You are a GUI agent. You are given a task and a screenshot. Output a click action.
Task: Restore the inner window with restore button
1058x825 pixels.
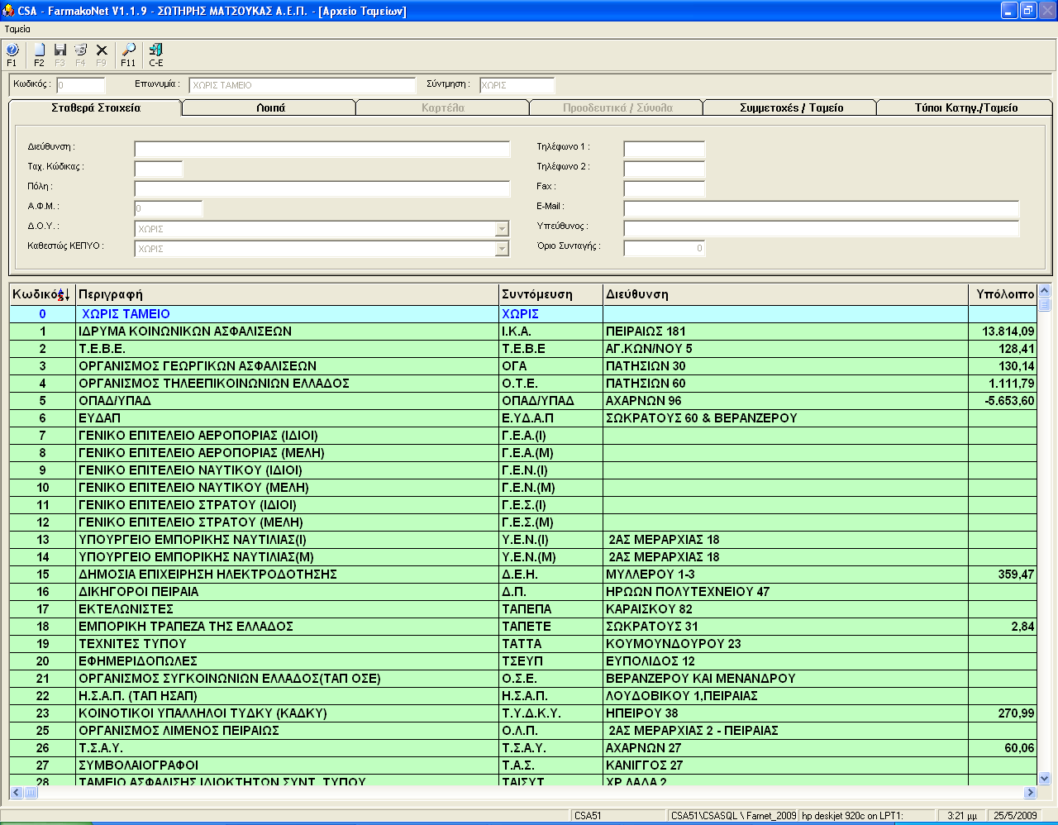click(1028, 11)
